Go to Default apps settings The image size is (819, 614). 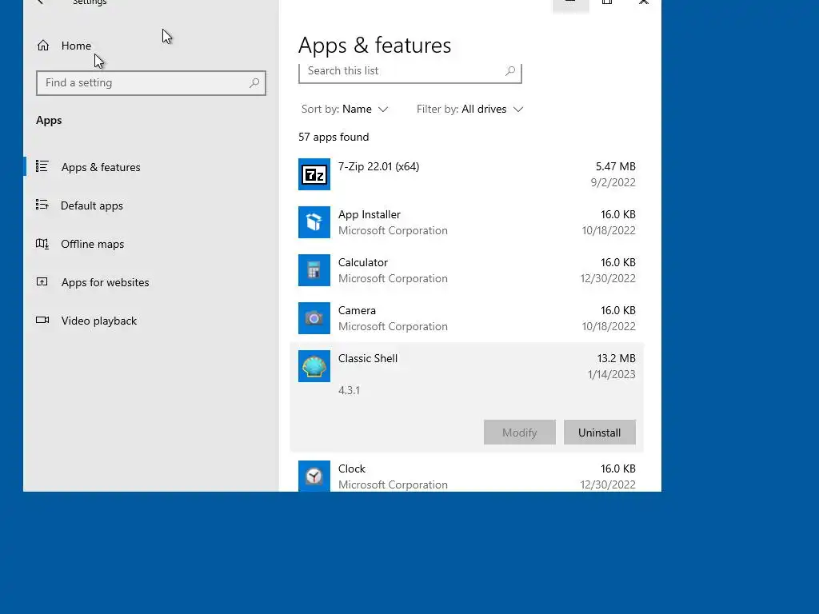click(151, 205)
